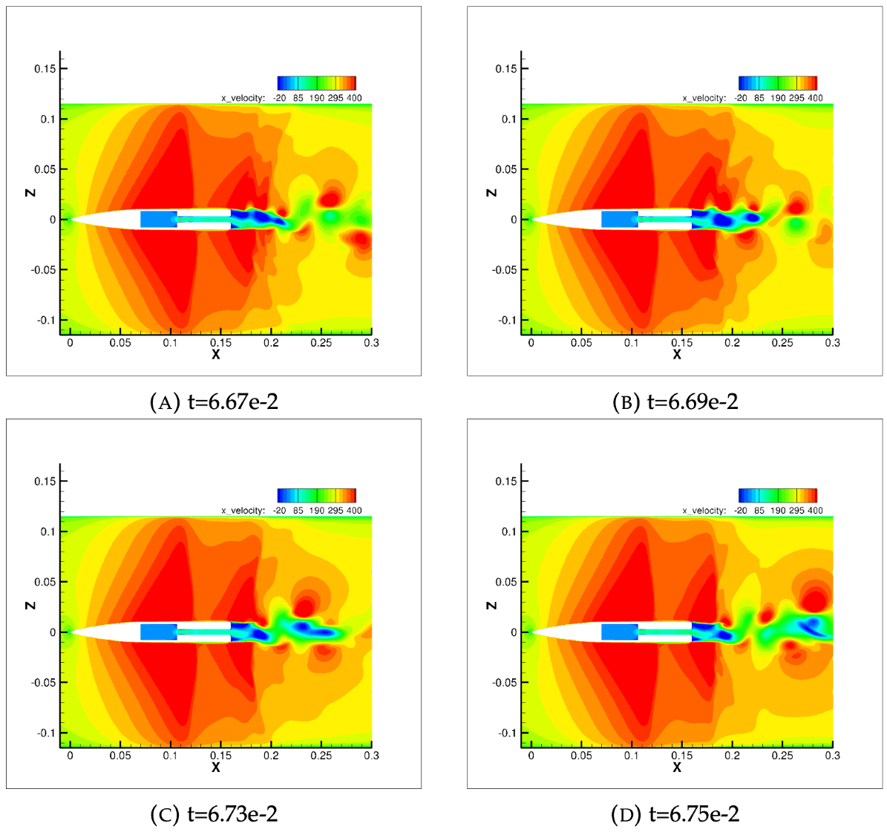Select the velocity color scale in panel C
The width and height of the screenshot is (887, 835).
316,495
